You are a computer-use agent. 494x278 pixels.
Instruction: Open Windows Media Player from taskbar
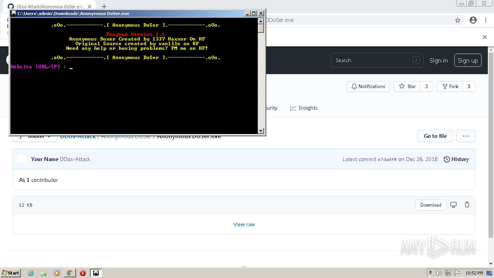[57, 273]
